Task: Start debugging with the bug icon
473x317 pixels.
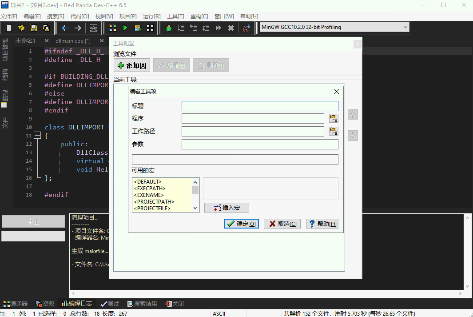Action: coord(168,28)
